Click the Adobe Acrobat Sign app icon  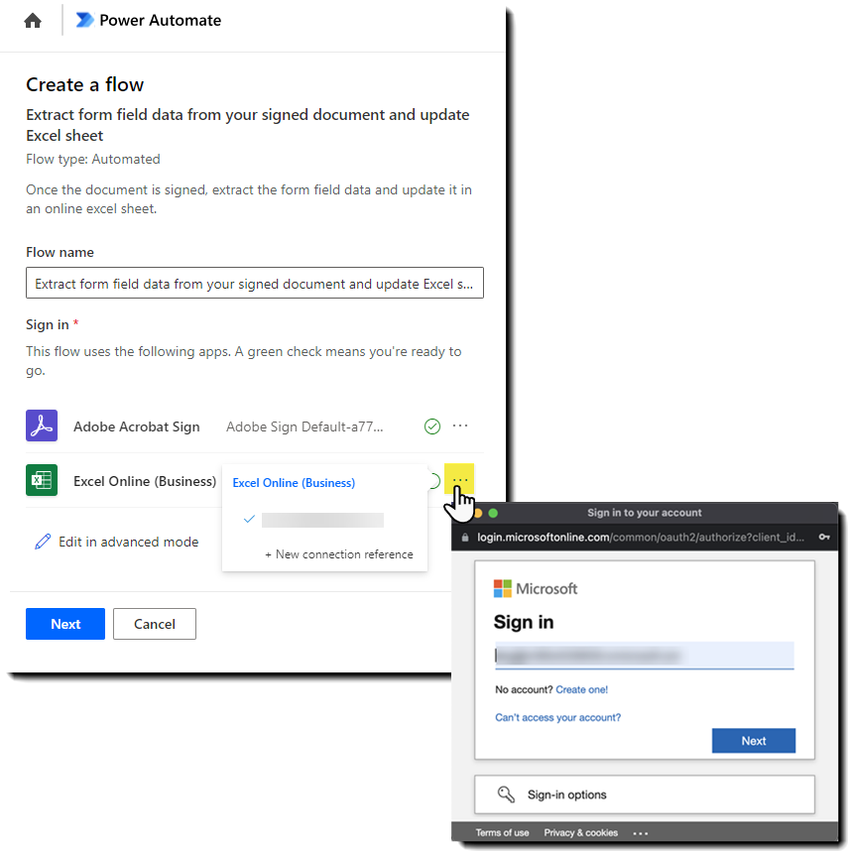pos(41,425)
